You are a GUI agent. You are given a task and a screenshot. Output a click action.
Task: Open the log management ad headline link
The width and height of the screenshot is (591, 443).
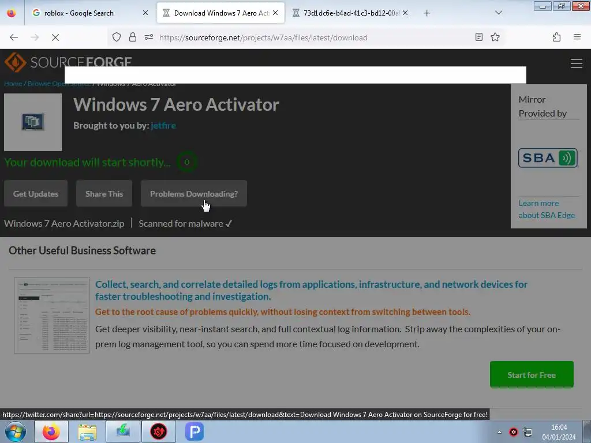click(311, 290)
